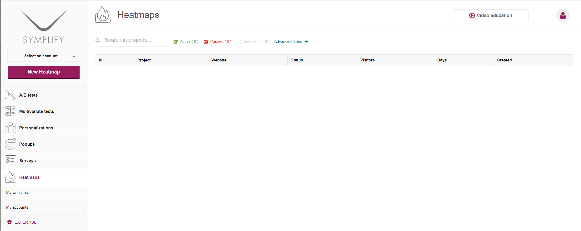Switch to the Popups section

click(27, 144)
